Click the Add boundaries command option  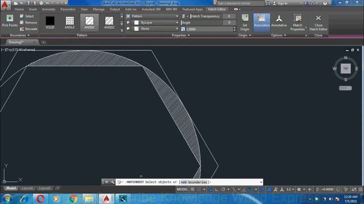click(193, 182)
